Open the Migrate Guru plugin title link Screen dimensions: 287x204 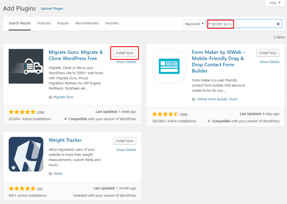point(76,55)
